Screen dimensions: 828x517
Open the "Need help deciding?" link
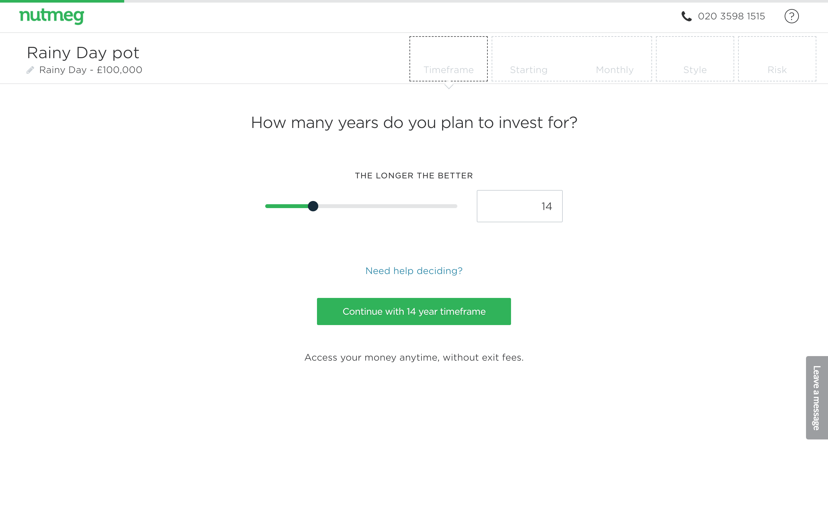(x=414, y=271)
